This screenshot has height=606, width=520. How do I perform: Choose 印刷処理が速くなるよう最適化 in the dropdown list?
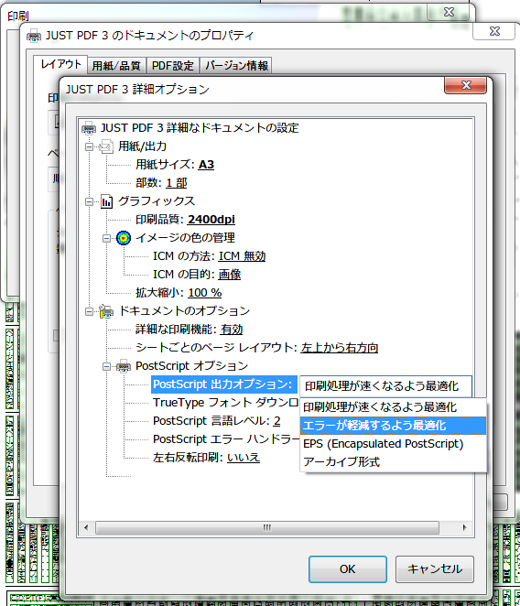tap(393, 407)
